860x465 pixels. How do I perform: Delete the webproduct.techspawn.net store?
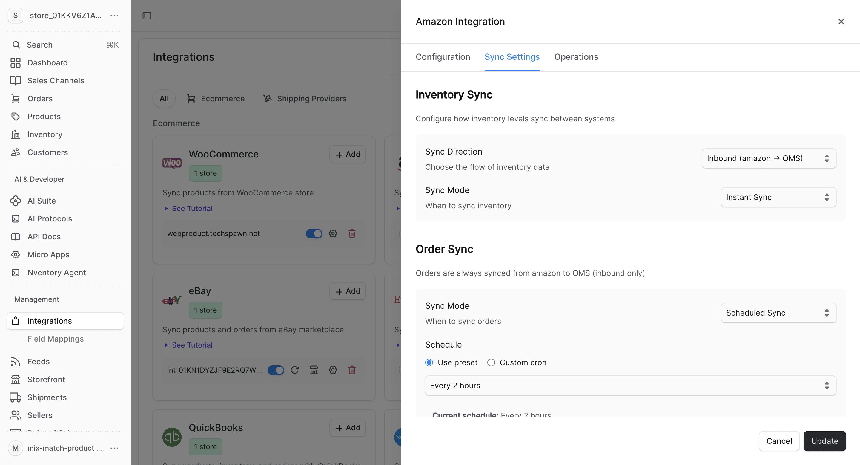pos(352,233)
